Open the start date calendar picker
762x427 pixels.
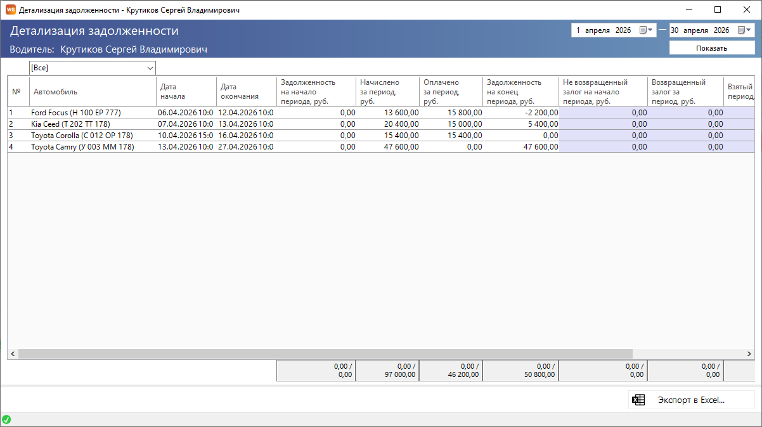(646, 30)
